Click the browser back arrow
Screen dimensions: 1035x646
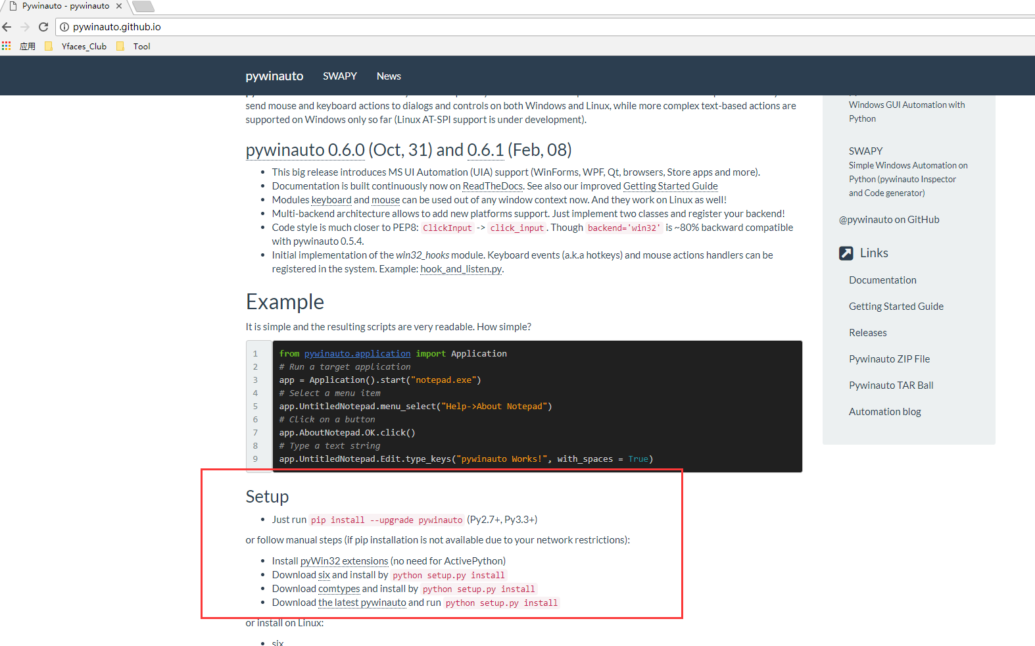[7, 27]
